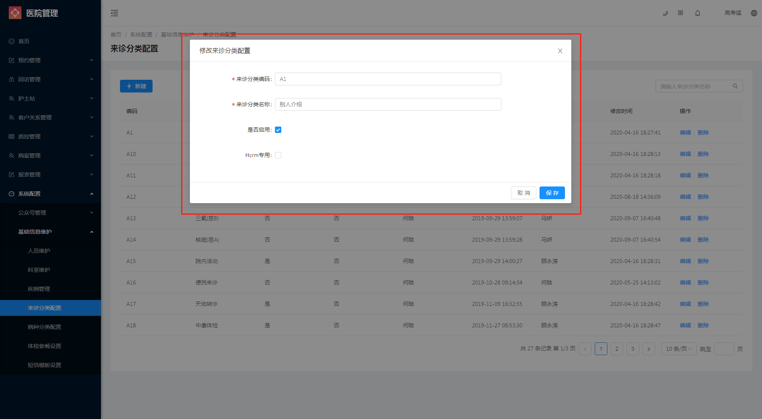This screenshot has height=419, width=762.
Task: Open 科室维护 menu item
Action: pos(50,270)
